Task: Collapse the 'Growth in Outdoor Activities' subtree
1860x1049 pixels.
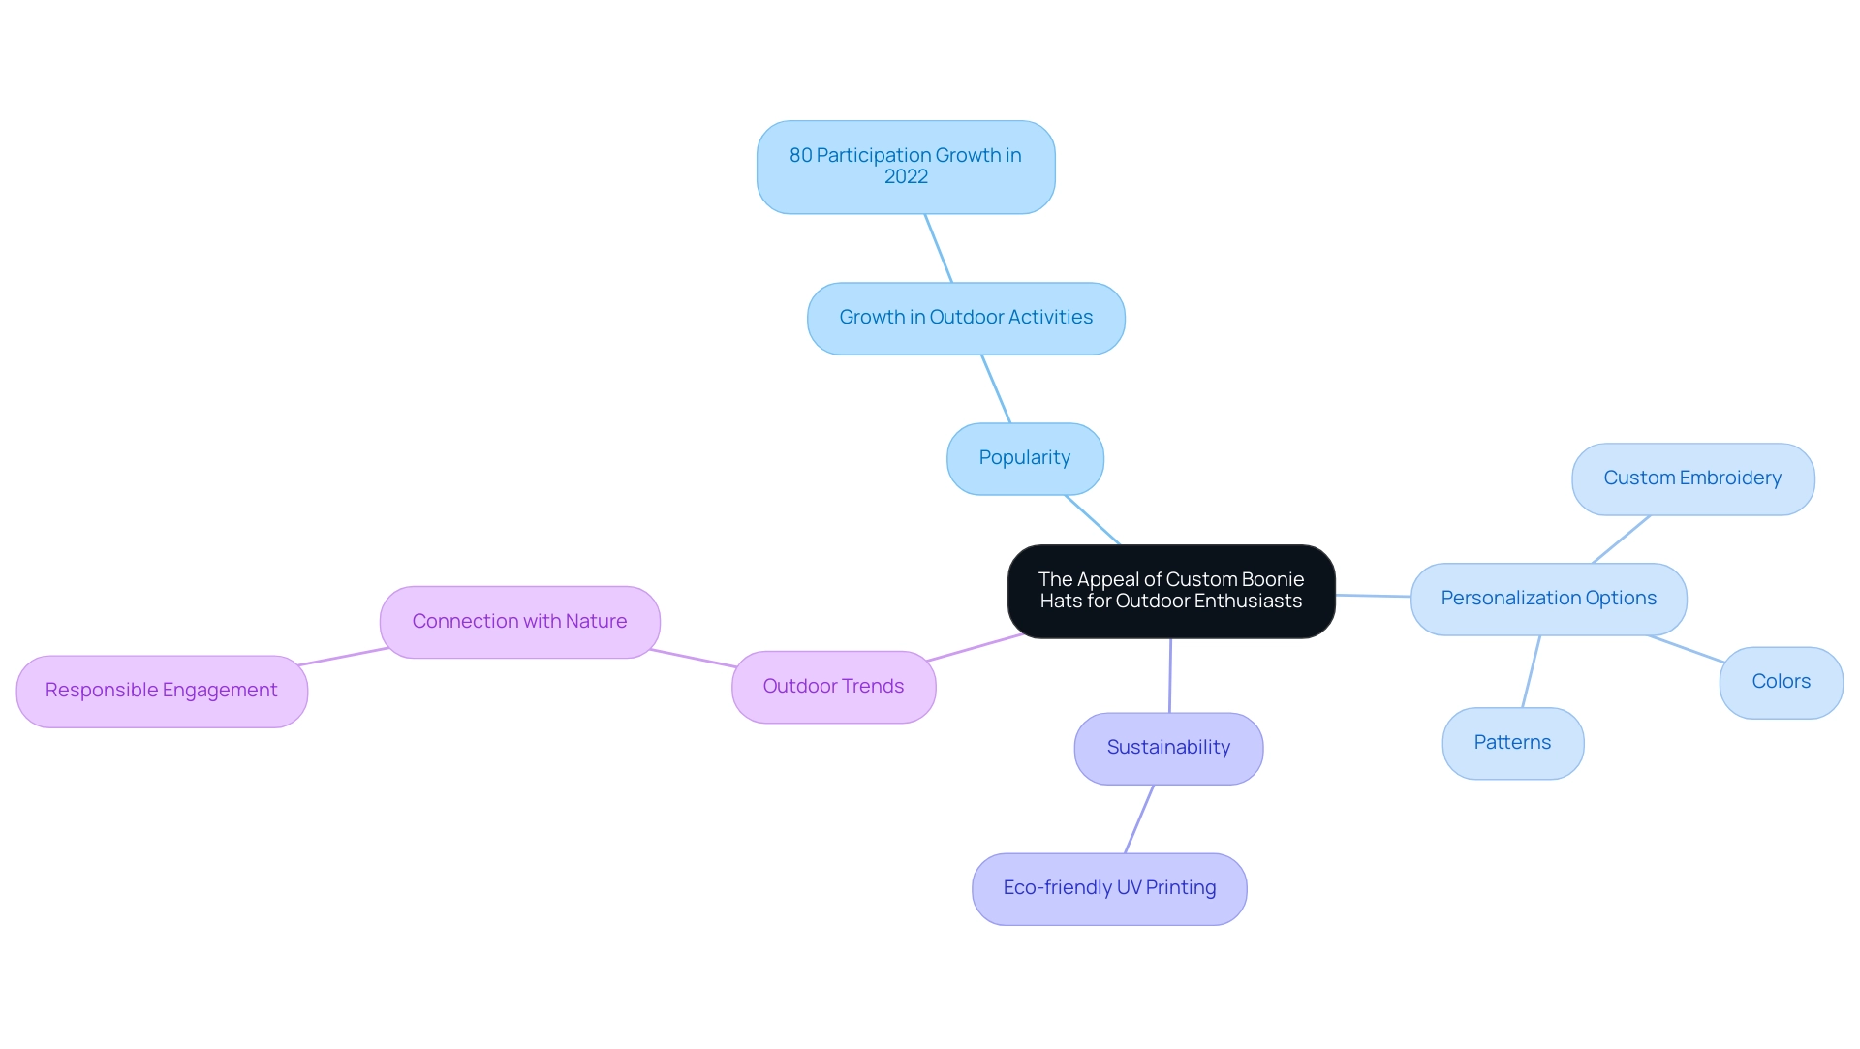Action: click(x=966, y=317)
